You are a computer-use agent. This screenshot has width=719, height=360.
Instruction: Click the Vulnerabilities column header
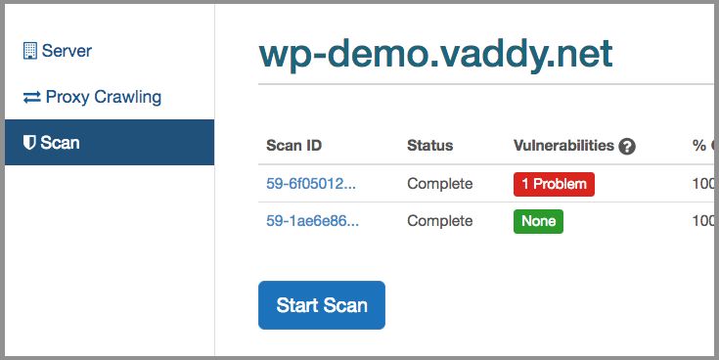click(563, 146)
